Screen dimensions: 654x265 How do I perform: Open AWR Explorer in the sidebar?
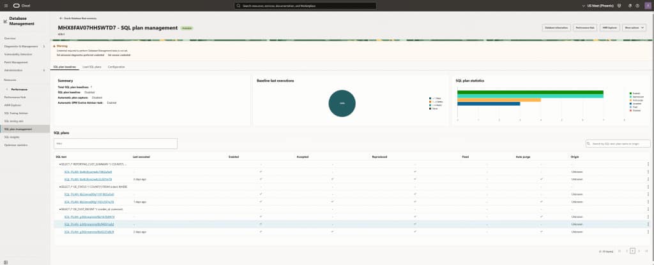[x=13, y=105]
